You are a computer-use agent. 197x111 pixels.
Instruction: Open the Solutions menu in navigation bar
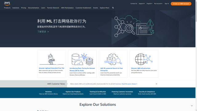point(16,8)
